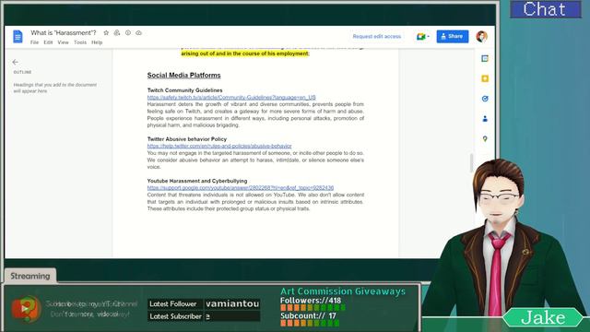This screenshot has width=590, height=332.
Task: Click 'Youtube Harassment and Cyberbullying' subheading
Action: point(197,181)
